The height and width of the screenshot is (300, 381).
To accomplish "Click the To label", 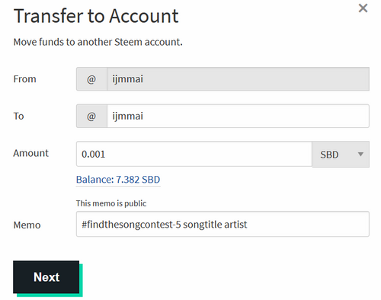I will [18, 116].
